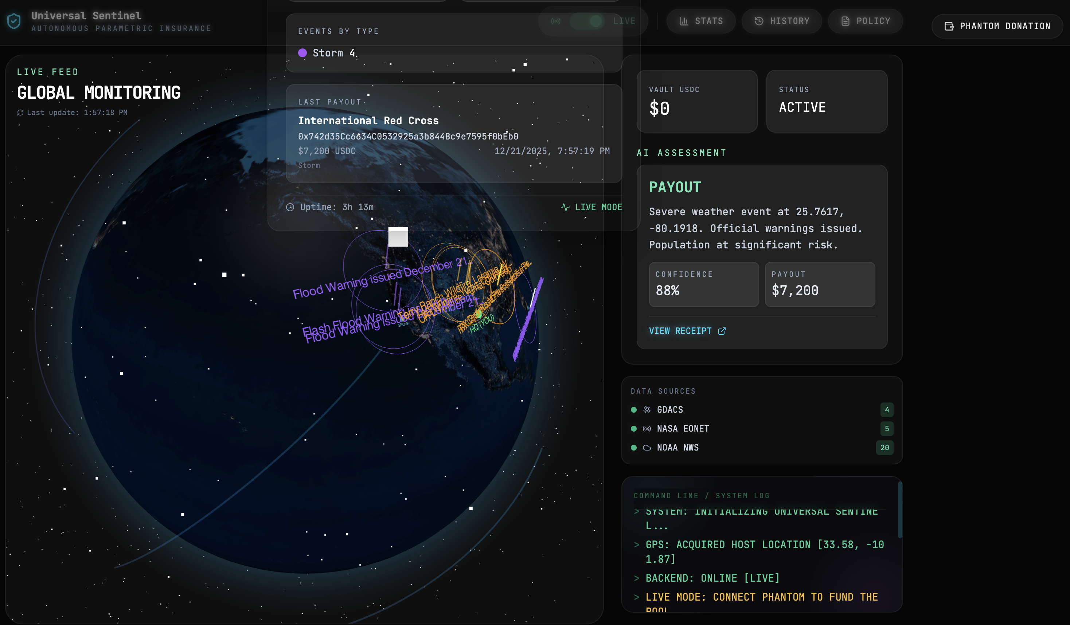Click the PHANTOM DONATION wallet button

click(x=997, y=26)
